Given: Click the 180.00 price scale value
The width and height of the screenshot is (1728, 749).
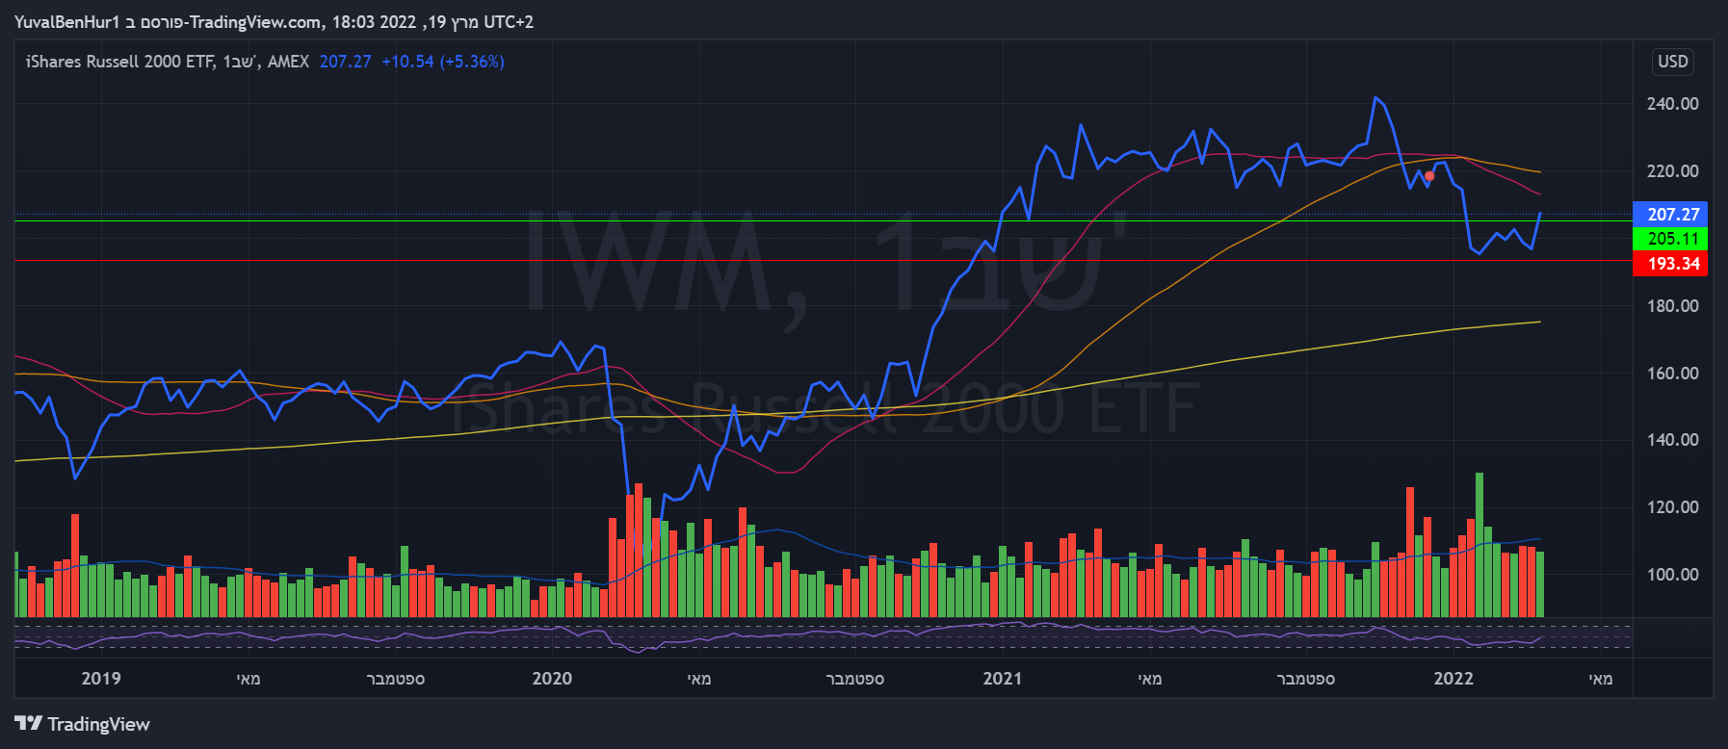Looking at the screenshot, I should click(1673, 306).
